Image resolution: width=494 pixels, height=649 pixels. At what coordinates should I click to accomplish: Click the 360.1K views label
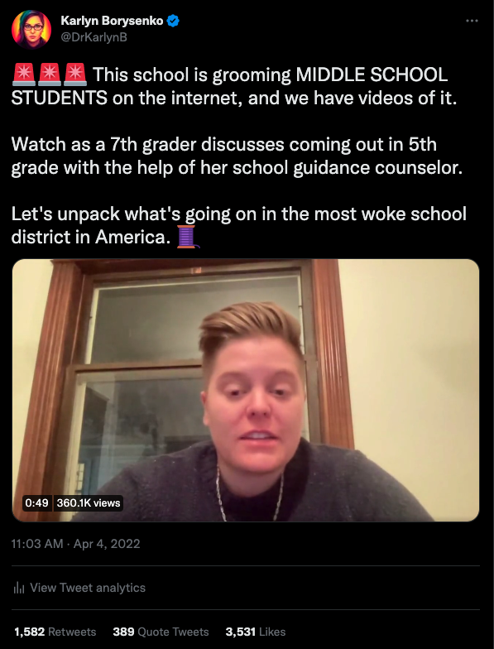click(x=89, y=503)
